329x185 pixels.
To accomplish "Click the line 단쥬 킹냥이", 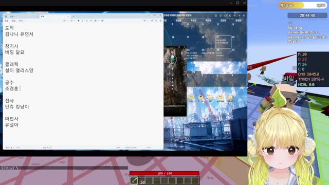I will pyautogui.click(x=17, y=107).
